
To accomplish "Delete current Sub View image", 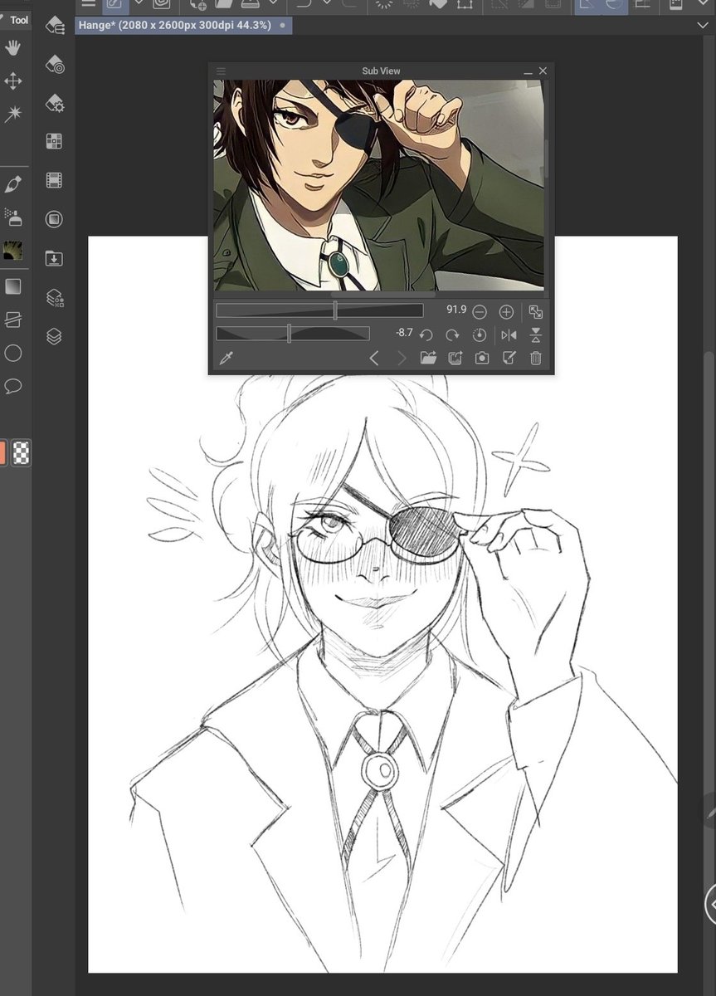I will [x=536, y=359].
